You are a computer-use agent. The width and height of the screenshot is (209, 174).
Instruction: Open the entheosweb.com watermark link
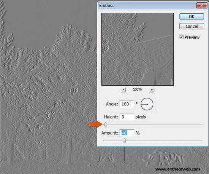click(x=177, y=169)
